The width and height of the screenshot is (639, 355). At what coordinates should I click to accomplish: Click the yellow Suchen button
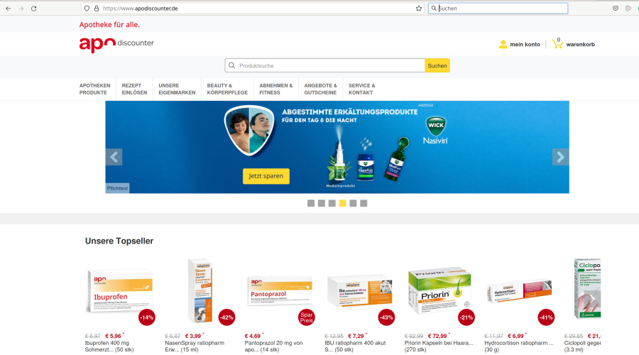437,65
